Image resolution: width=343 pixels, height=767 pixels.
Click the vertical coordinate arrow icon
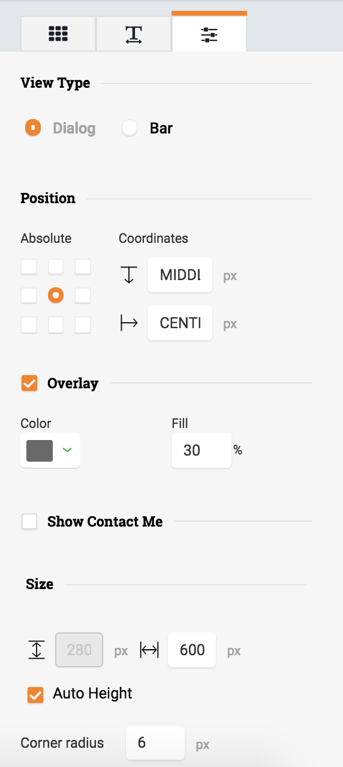click(x=128, y=275)
